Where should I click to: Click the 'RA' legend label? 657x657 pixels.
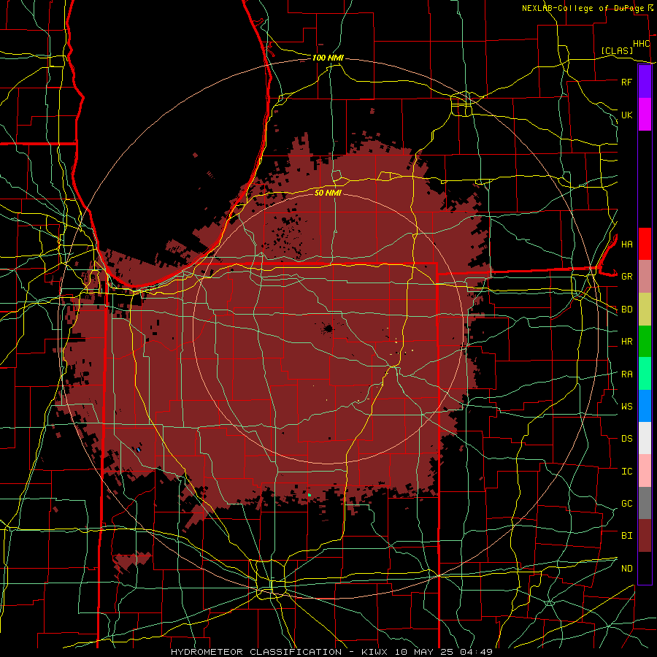click(x=626, y=374)
